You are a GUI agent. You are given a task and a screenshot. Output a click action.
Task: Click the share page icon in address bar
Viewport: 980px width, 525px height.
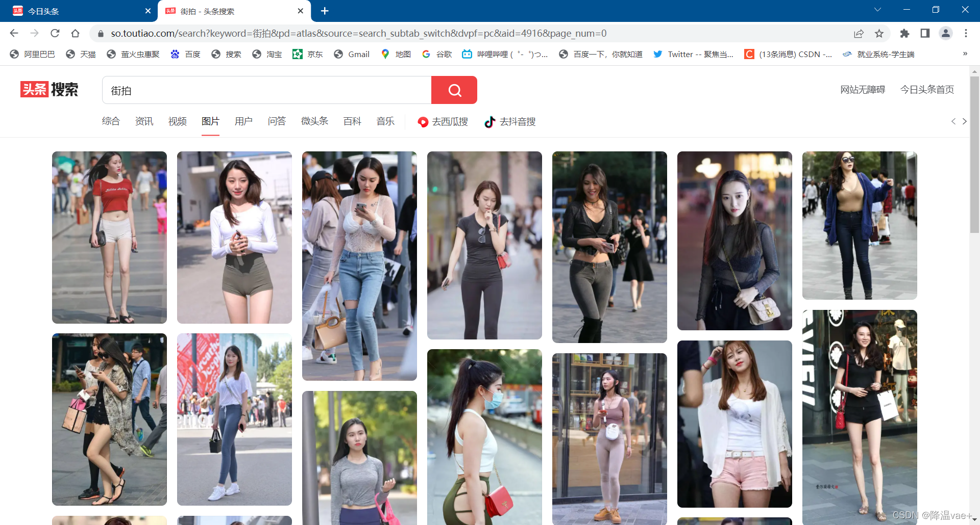tap(859, 33)
